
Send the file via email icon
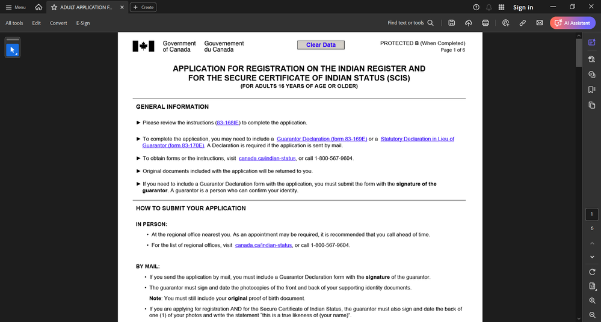[x=539, y=23]
